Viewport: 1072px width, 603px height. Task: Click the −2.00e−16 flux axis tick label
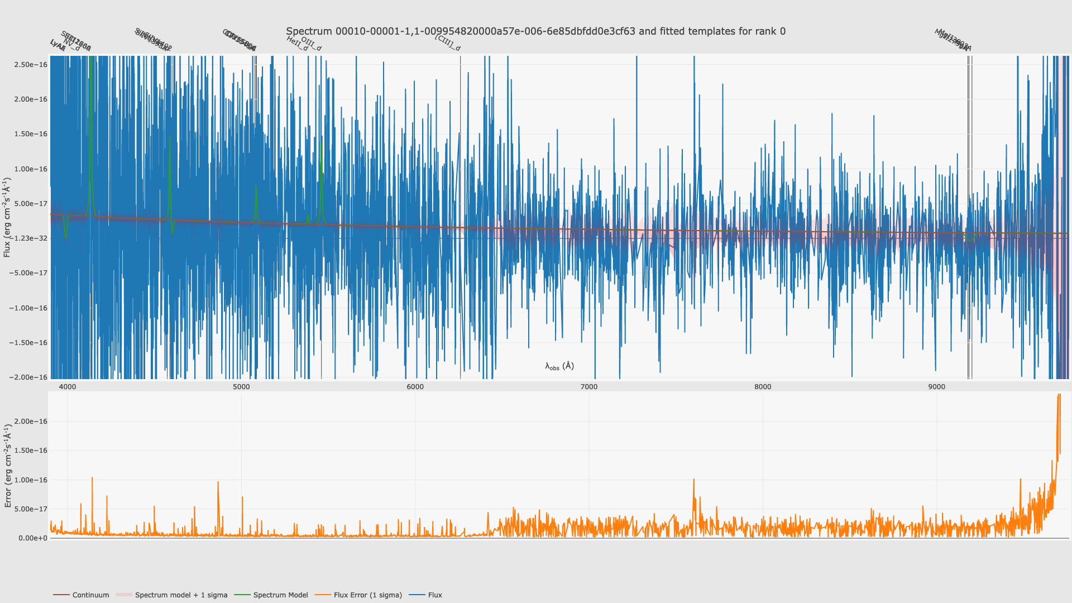click(29, 377)
